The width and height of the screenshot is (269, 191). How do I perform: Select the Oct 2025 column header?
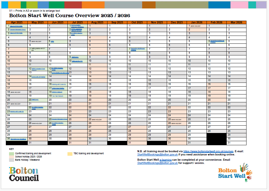point(137,22)
